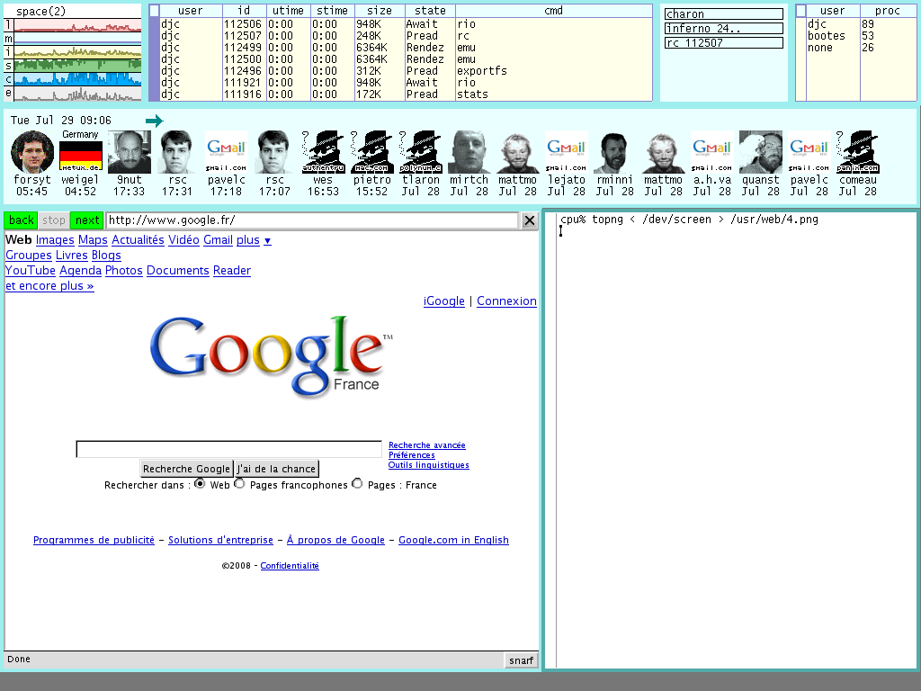This screenshot has width=921, height=691.
Task: Open a.h.va's Gmail icon
Action: coord(712,151)
